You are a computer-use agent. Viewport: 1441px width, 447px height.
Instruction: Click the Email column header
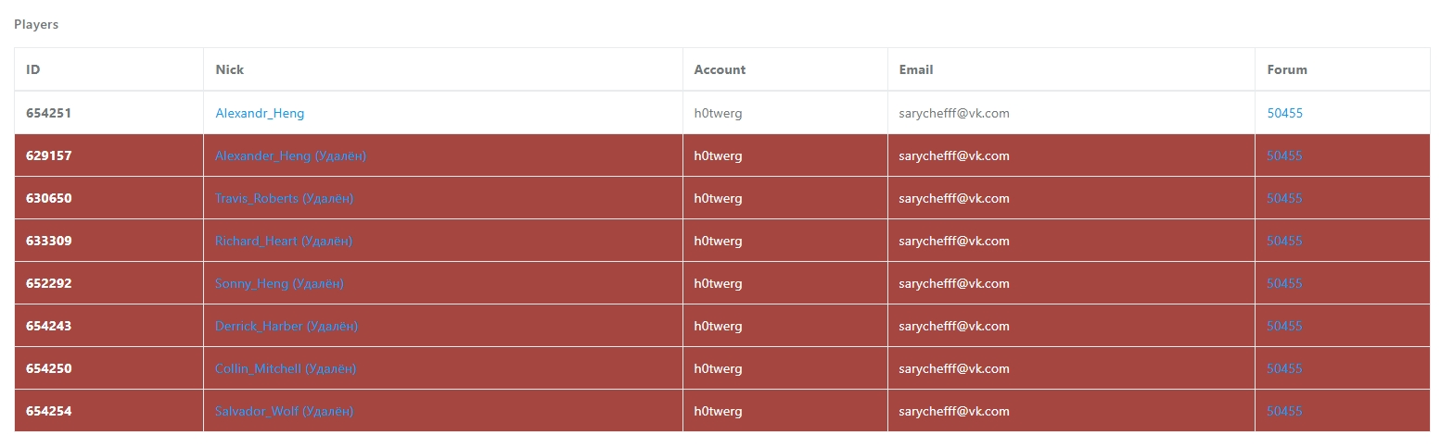(916, 69)
